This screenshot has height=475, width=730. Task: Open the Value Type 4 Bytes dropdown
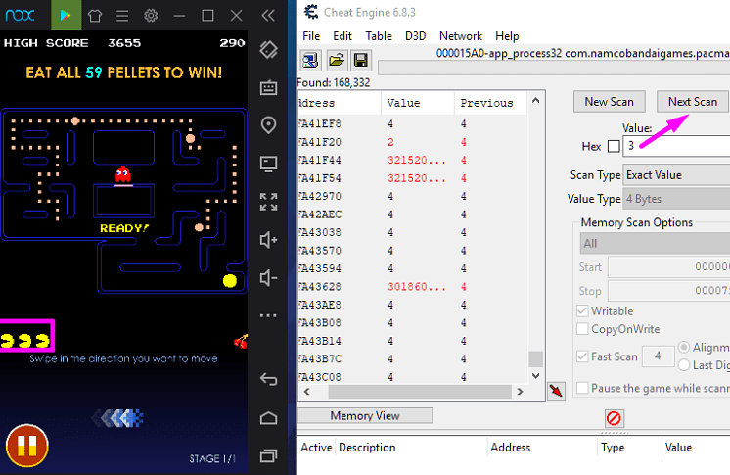[x=676, y=199]
